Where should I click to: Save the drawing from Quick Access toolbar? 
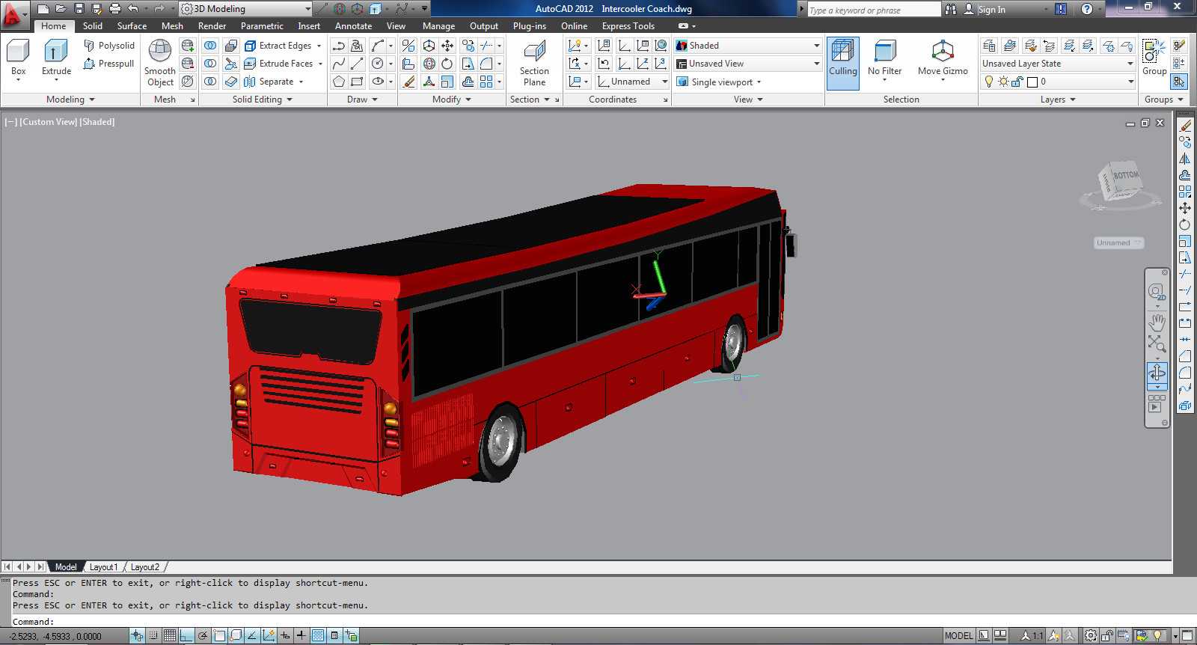(79, 9)
